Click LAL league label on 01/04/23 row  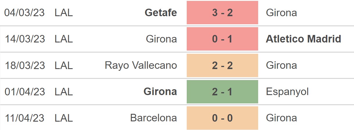point(64,92)
